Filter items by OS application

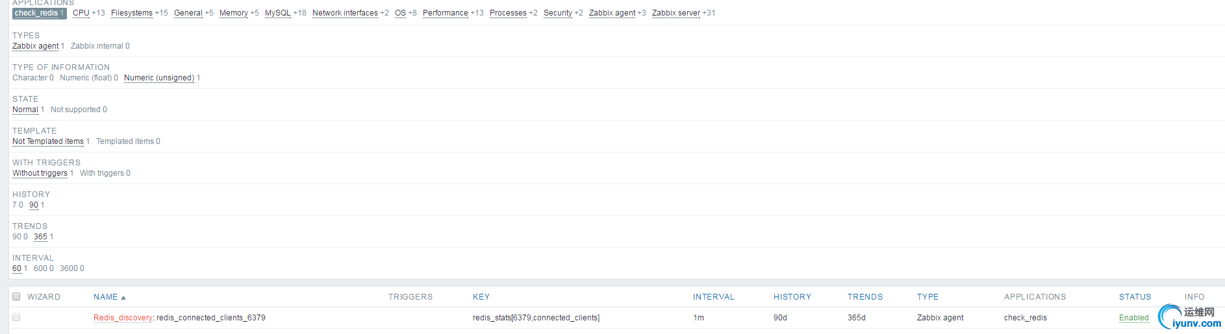pos(400,13)
